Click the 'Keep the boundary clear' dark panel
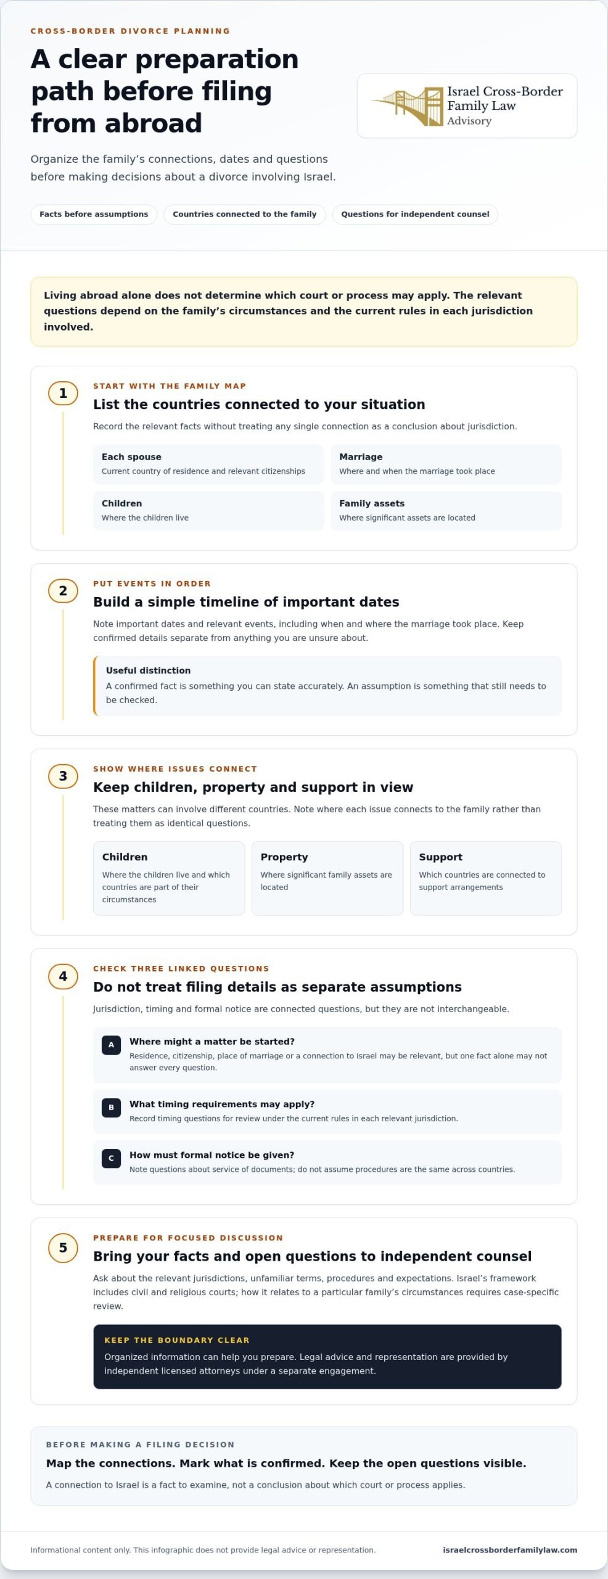The image size is (608, 1579). [x=327, y=1356]
